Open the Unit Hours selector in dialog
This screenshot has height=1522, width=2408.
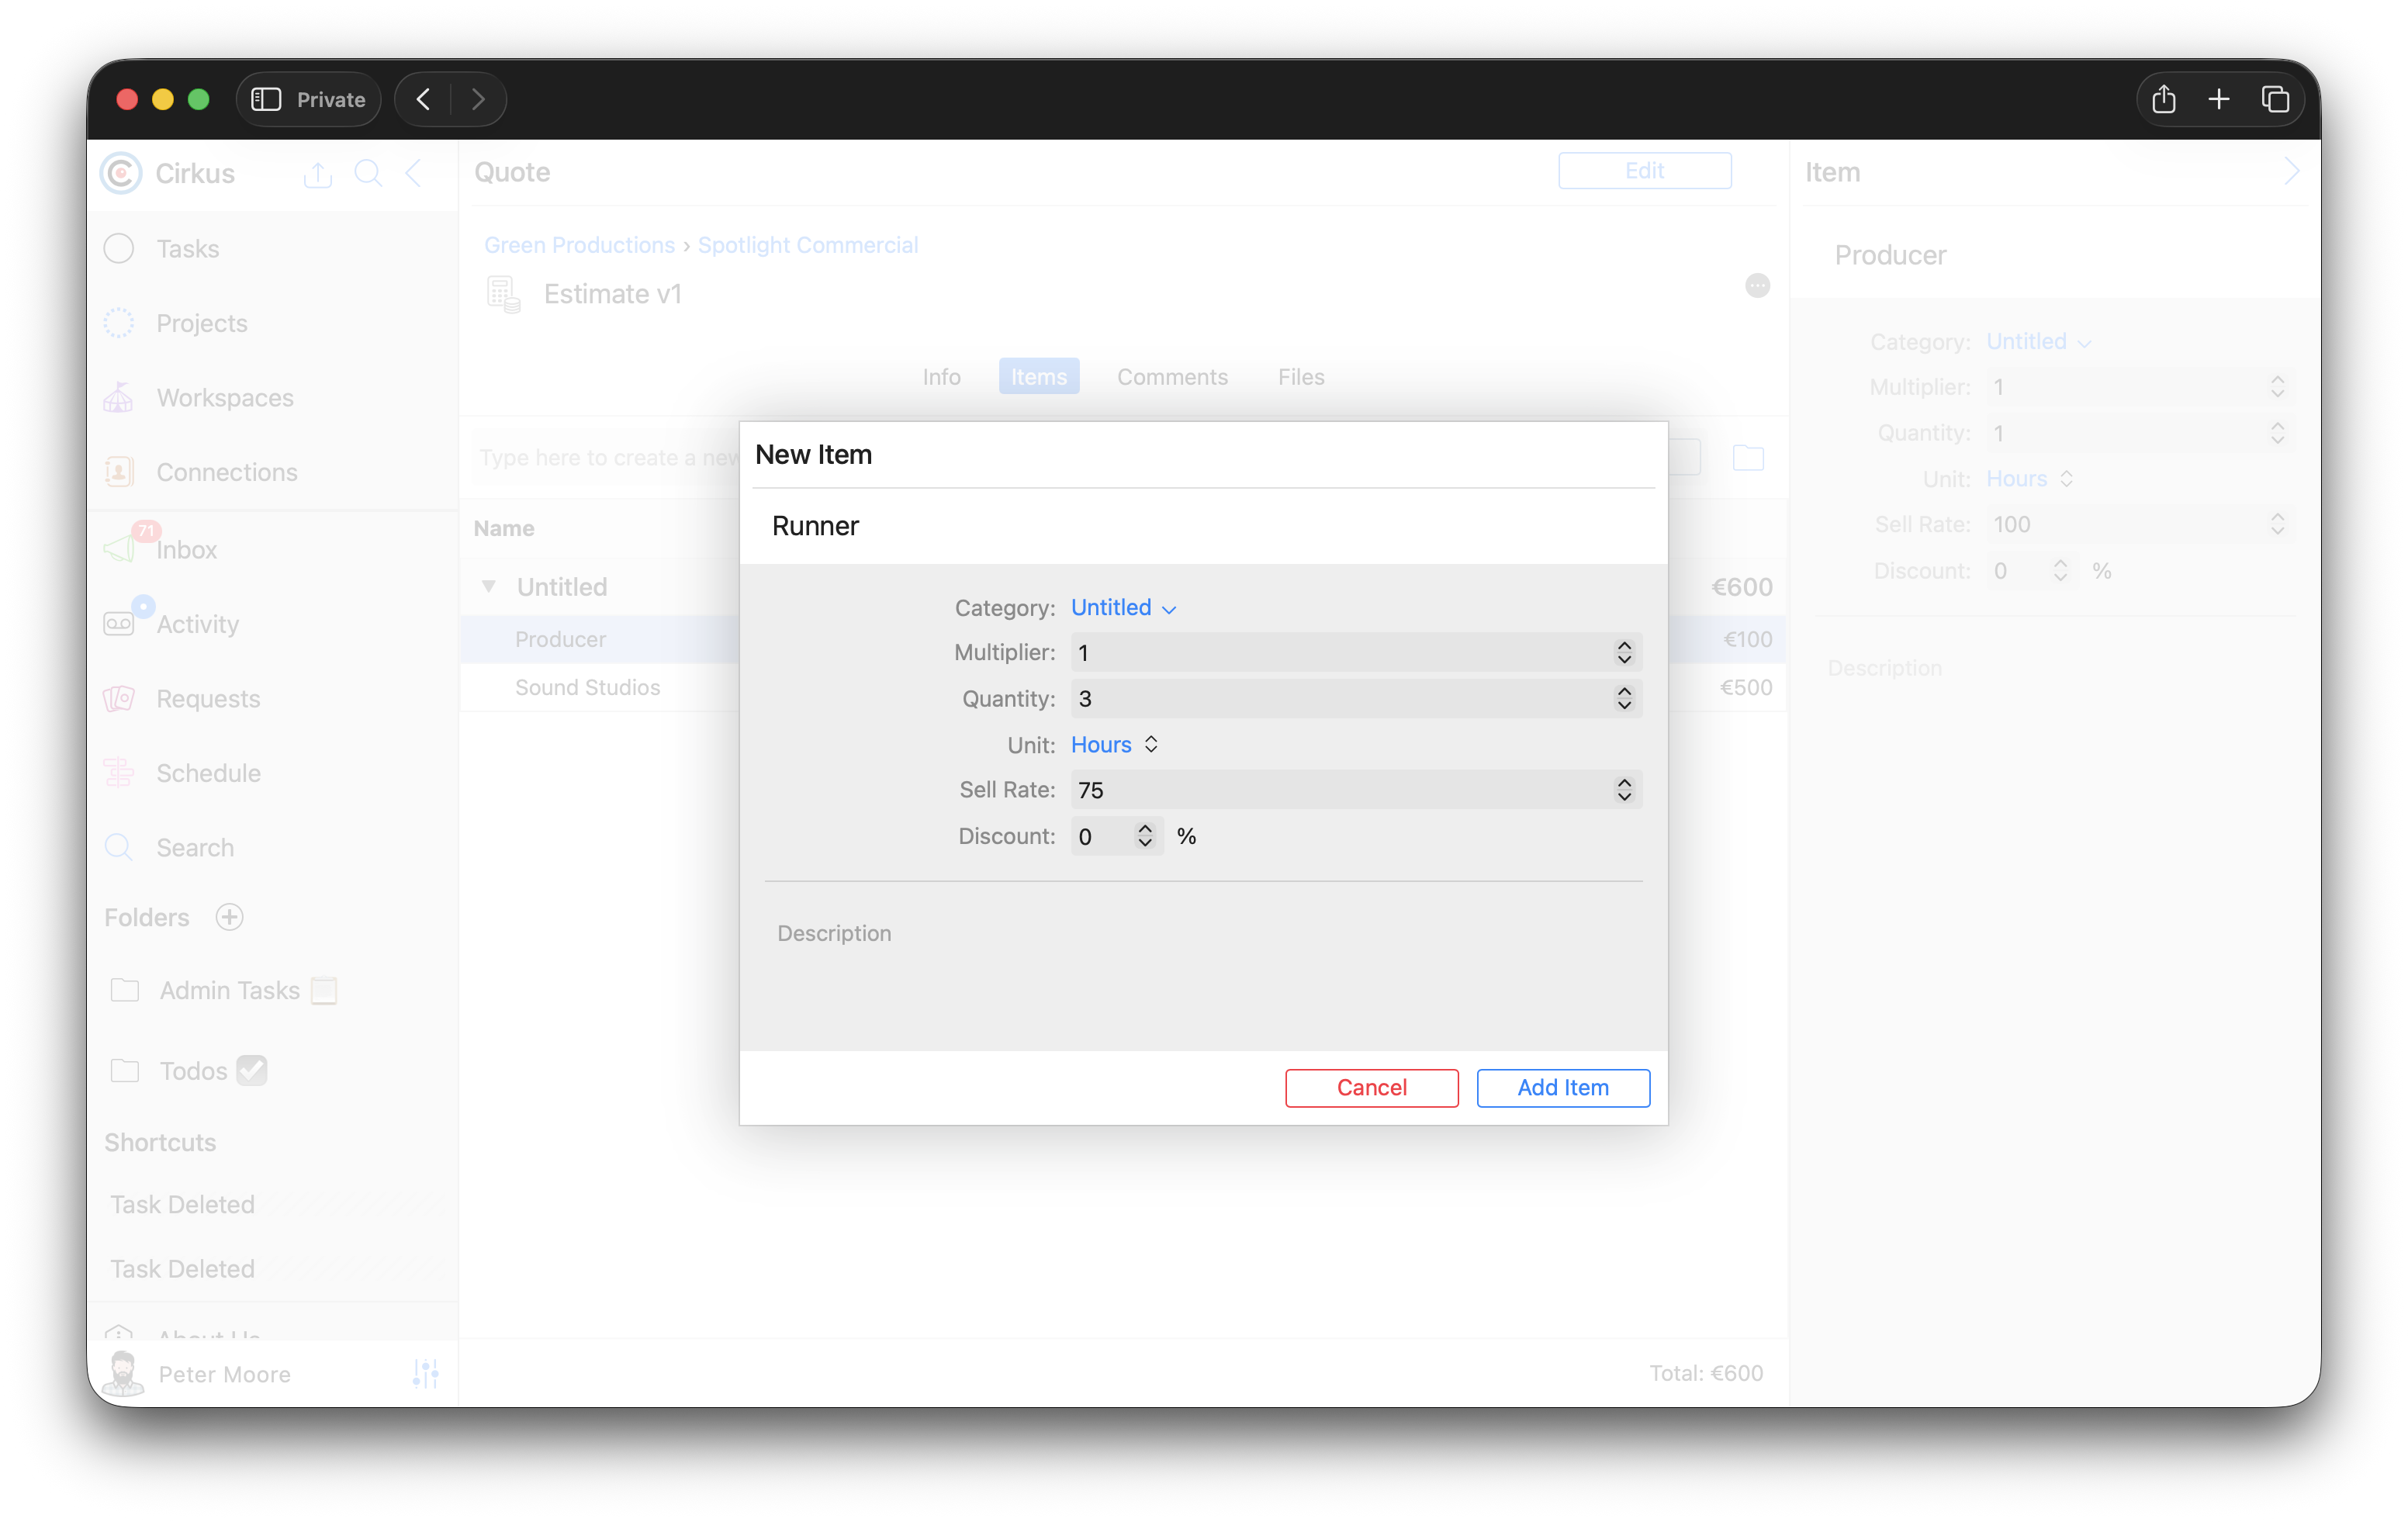coord(1114,745)
